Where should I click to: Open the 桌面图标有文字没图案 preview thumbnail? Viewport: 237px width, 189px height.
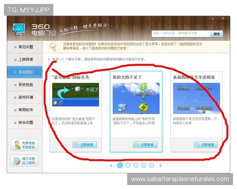pyautogui.click(x=196, y=98)
